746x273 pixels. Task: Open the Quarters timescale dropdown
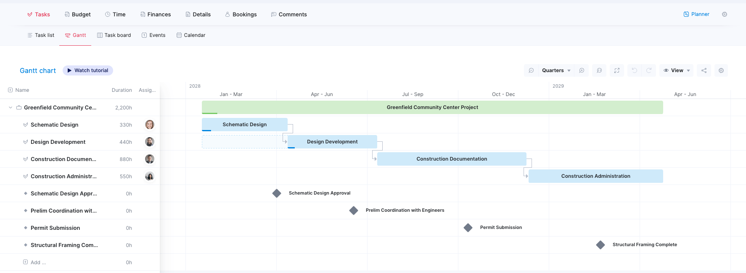click(x=556, y=70)
